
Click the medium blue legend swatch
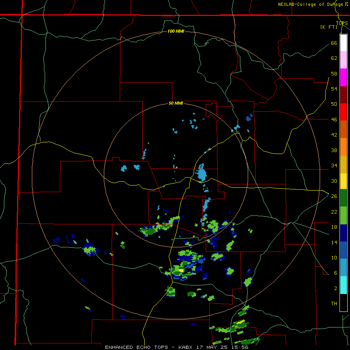click(x=343, y=250)
